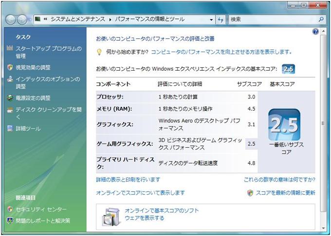Open 電源設定の調整 task

click(33, 98)
